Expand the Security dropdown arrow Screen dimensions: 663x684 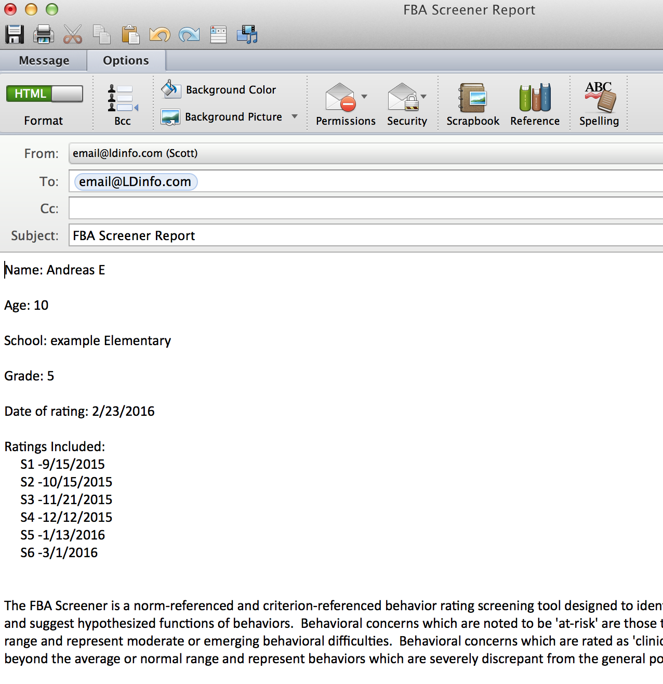pyautogui.click(x=423, y=97)
